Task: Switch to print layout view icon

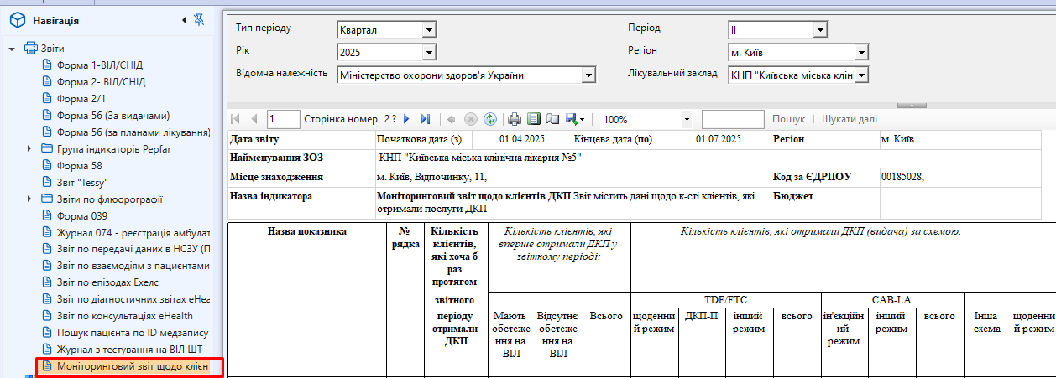Action: (x=534, y=119)
